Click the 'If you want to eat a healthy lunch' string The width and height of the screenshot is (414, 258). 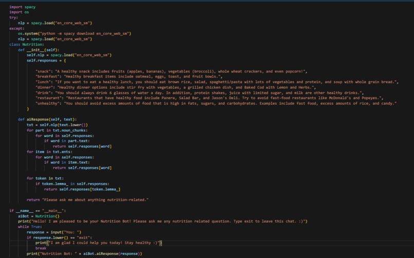coord(225,82)
